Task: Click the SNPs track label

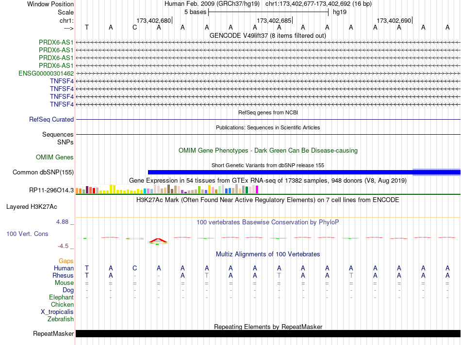Action: coord(66,142)
